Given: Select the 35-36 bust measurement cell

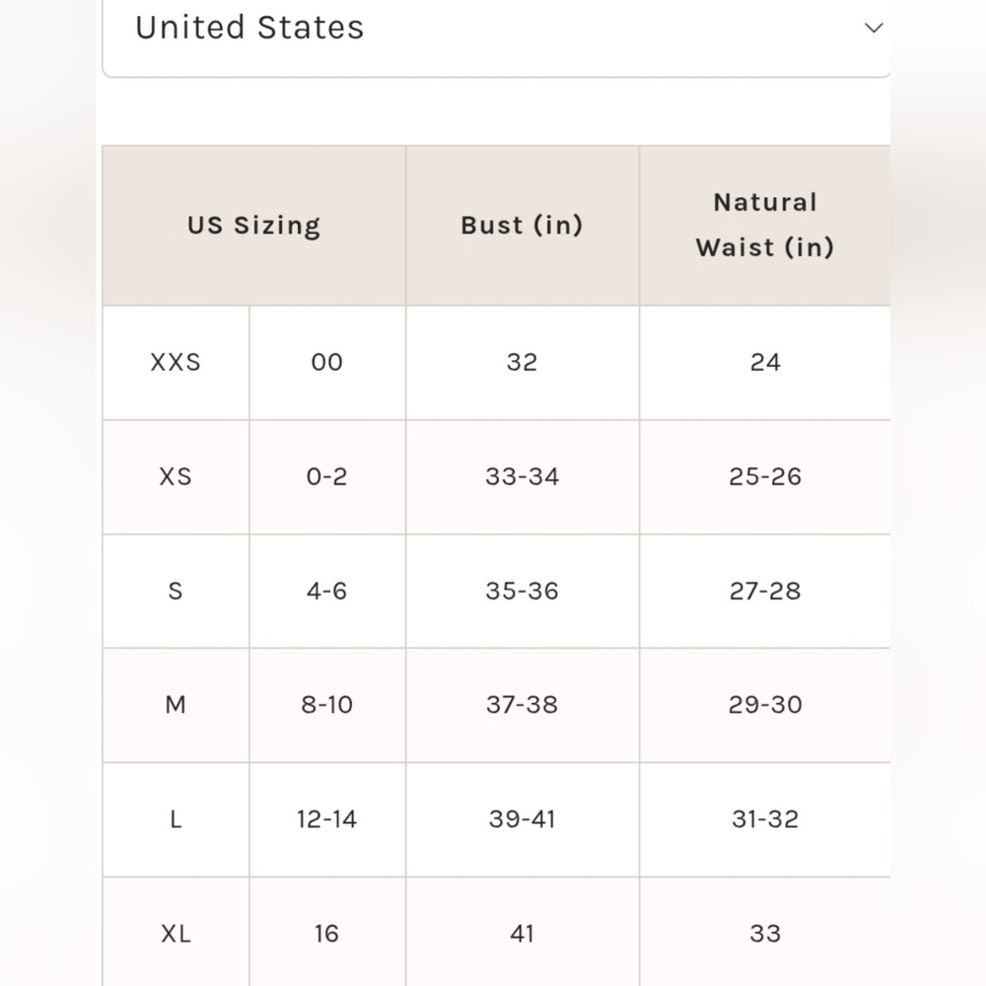Looking at the screenshot, I should [x=523, y=591].
